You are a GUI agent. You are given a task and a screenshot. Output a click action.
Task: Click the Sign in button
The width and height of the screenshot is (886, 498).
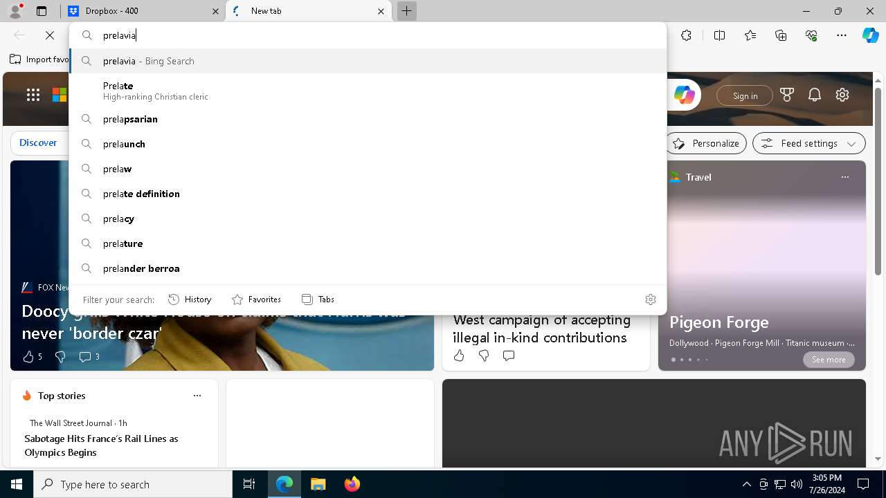(745, 95)
